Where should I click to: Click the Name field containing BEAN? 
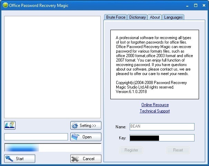click(162, 127)
